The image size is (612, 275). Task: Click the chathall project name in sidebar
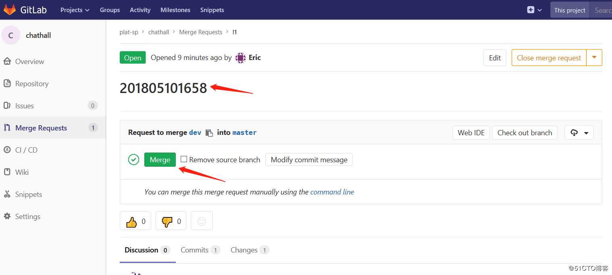click(x=38, y=35)
